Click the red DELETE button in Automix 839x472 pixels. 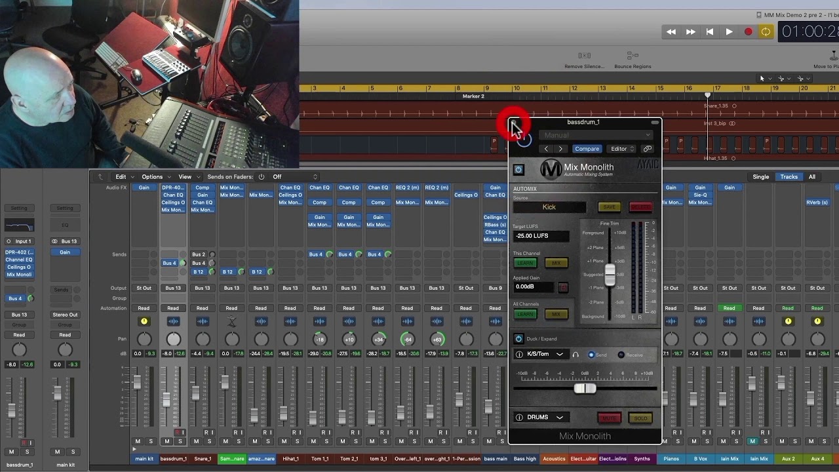pos(640,207)
